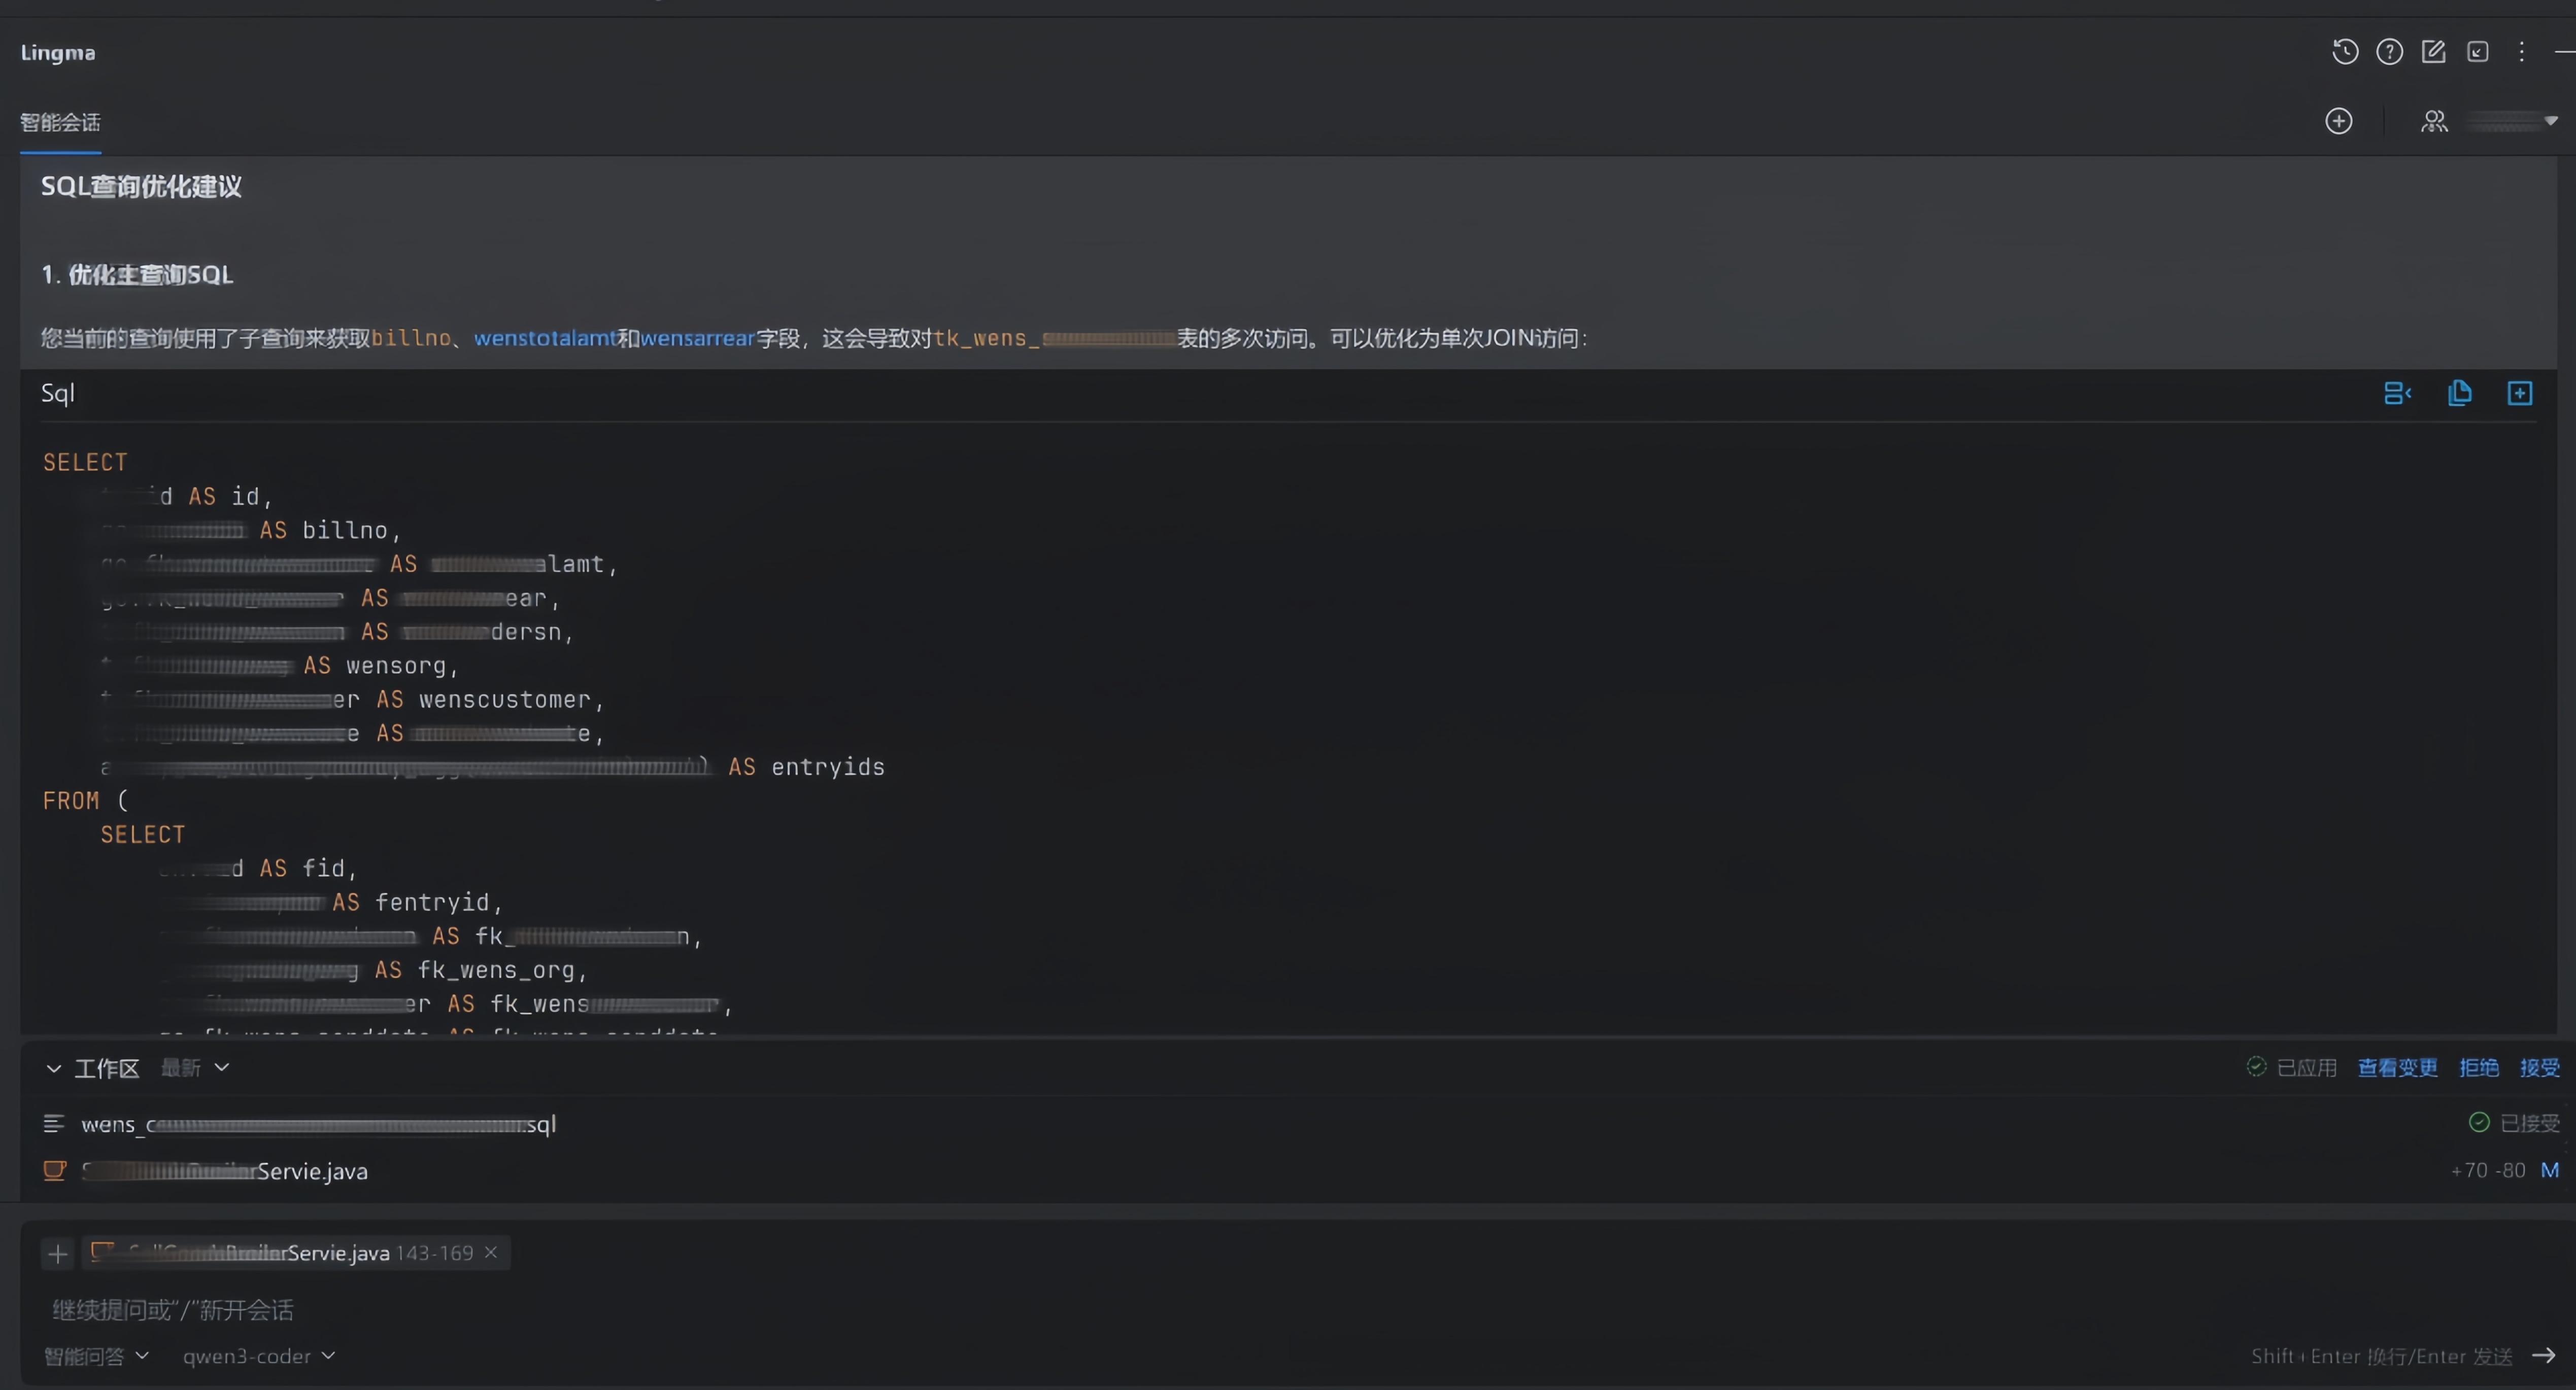The height and width of the screenshot is (1390, 2576).
Task: Open the chat history icon
Action: (2345, 52)
